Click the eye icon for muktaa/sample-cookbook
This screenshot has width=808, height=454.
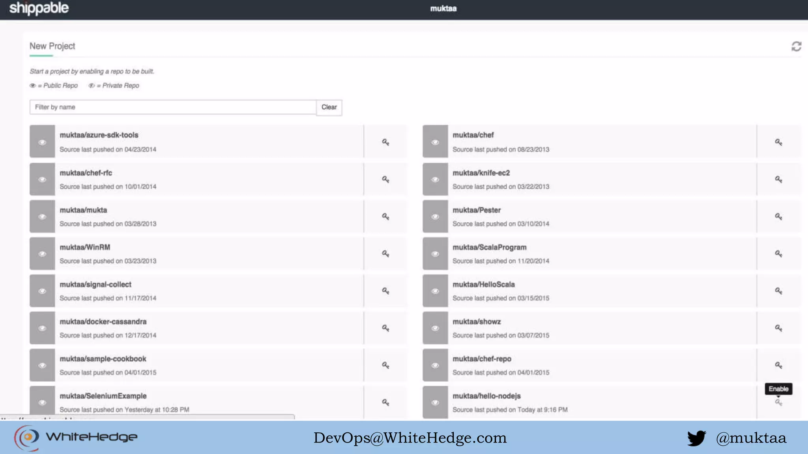click(x=42, y=365)
